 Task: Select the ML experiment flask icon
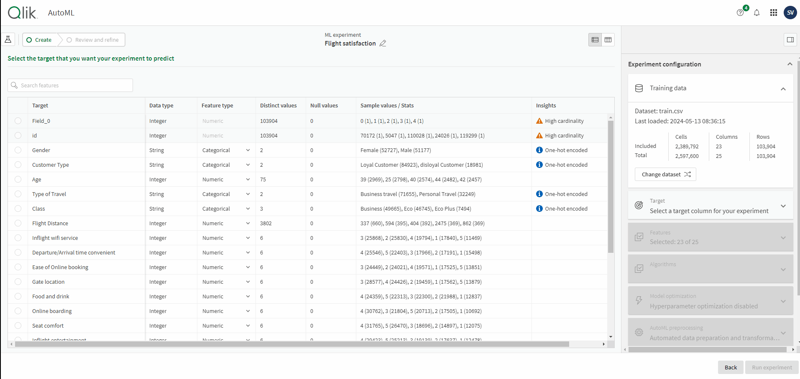8,39
